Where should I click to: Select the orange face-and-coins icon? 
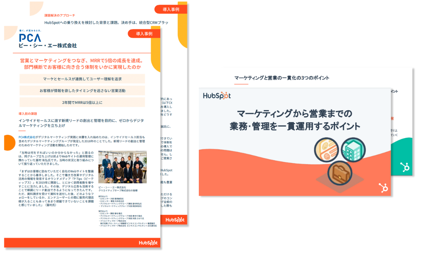click(x=326, y=149)
